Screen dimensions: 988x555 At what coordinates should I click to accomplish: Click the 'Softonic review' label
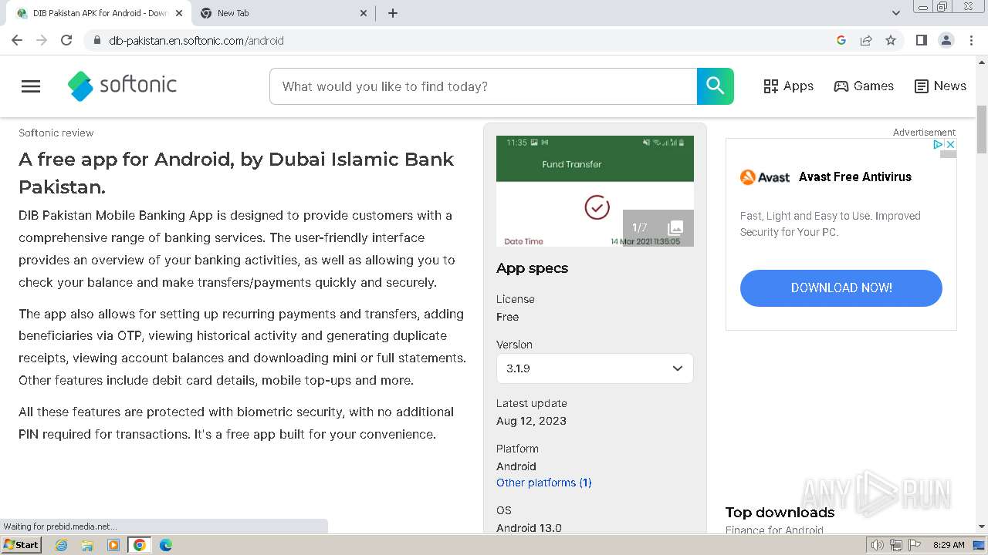[56, 133]
